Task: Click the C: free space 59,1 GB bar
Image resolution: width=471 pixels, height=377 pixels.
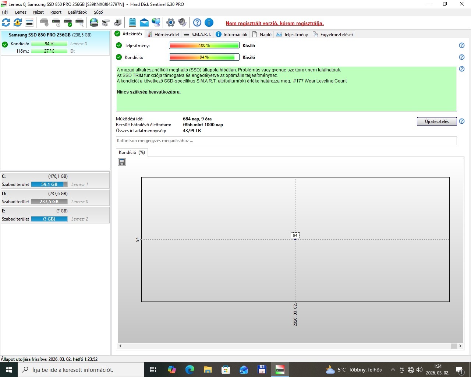Action: pos(49,184)
